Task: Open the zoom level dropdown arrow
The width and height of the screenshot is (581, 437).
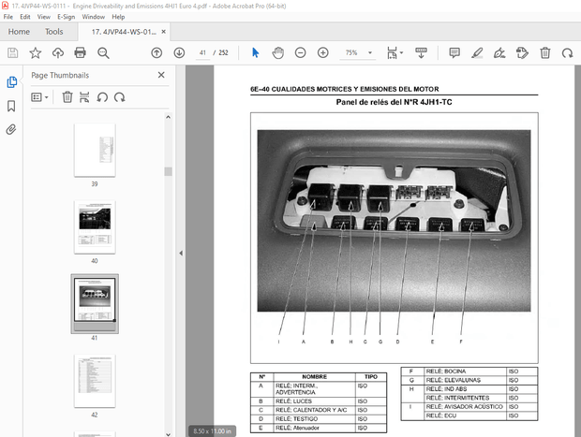Action: 370,53
